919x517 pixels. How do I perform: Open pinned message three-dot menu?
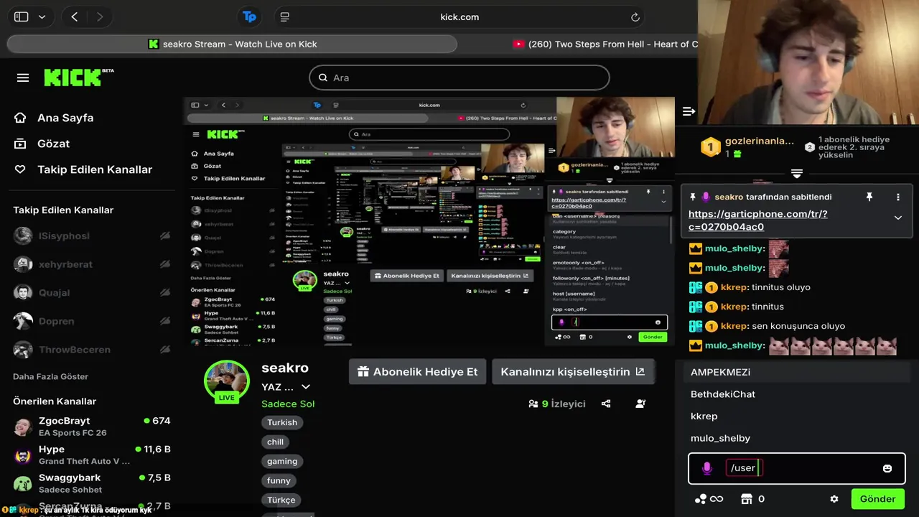897,197
